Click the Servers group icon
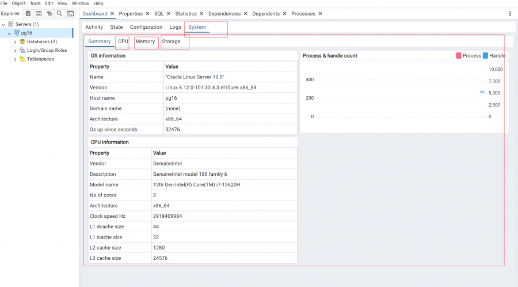518x287 pixels. (x=11, y=24)
